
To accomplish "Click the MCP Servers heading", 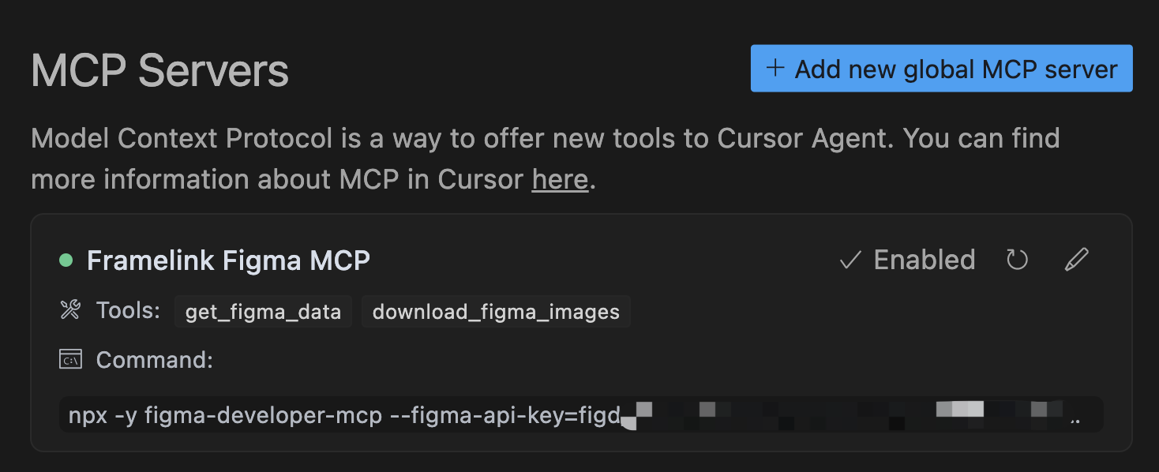I will pyautogui.click(x=160, y=70).
